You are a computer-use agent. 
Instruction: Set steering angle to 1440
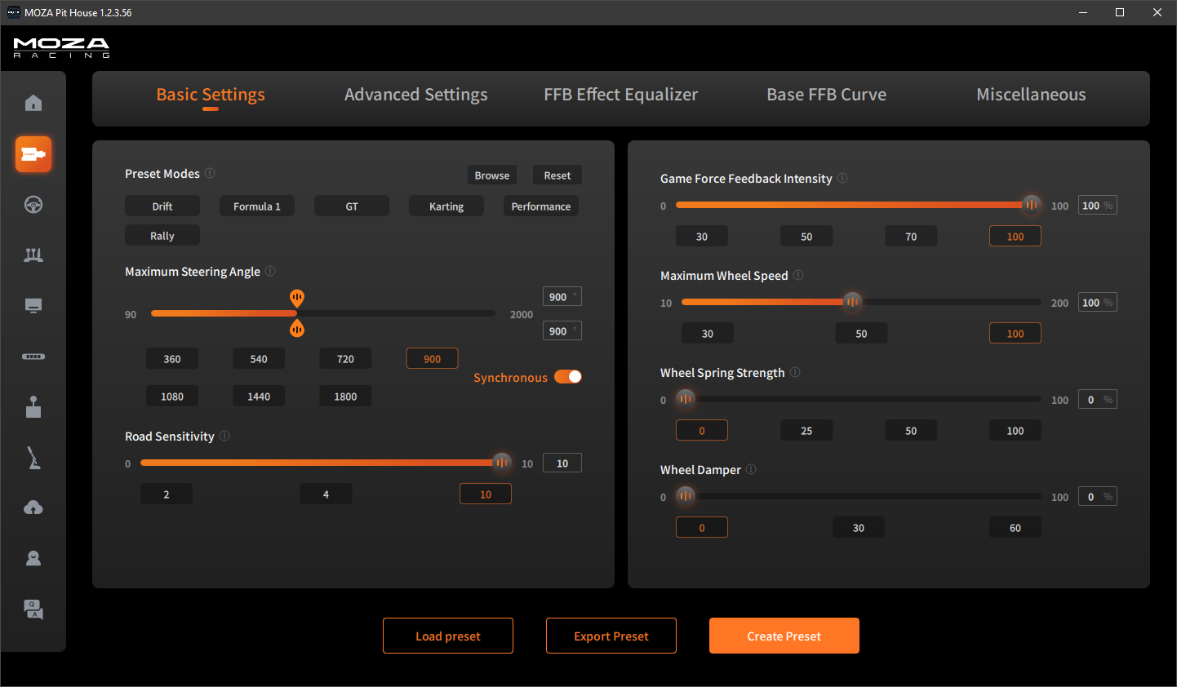click(259, 397)
